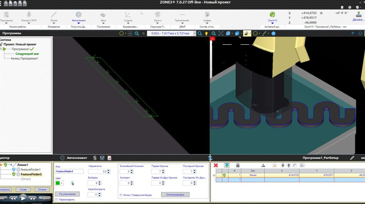Click the Zoom1X active sensor icon
This screenshot has height=204, width=365.
272,15
